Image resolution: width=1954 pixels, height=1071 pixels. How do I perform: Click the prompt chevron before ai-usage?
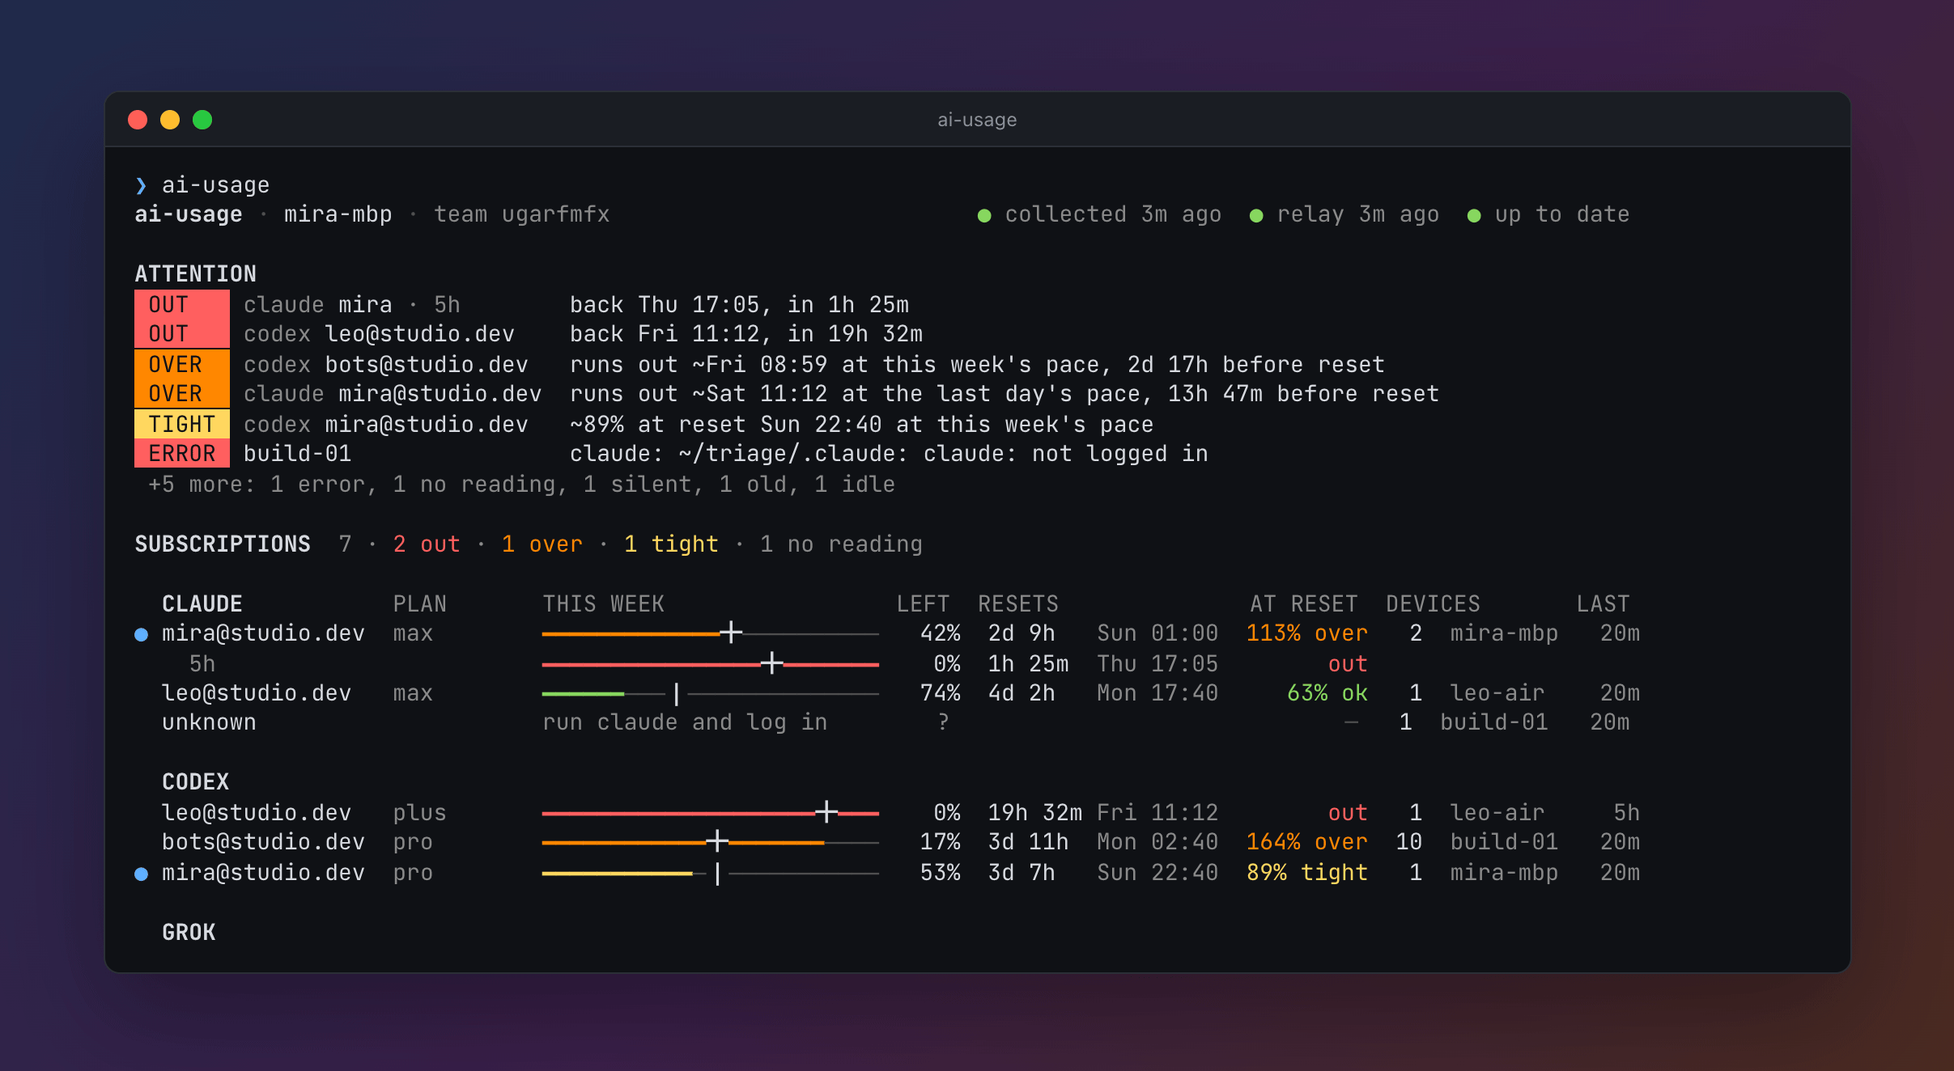[x=141, y=186]
